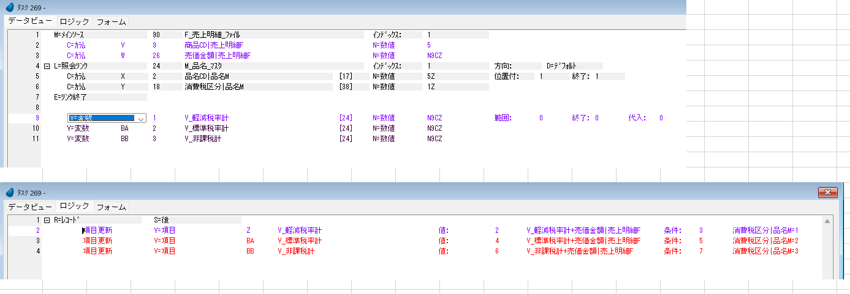Image resolution: width=850 pixels, height=294 pixels.
Task: Open フォーム tab in the lower window
Action: 111,207
